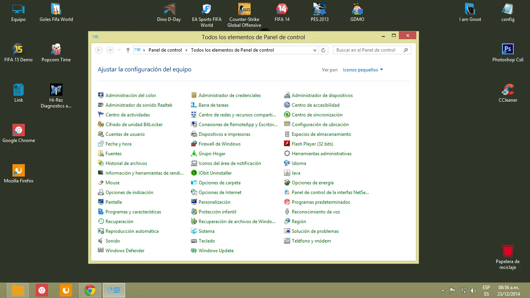The width and height of the screenshot is (530, 298).
Task: Click the Firefox taskbar icon
Action: pos(66,290)
